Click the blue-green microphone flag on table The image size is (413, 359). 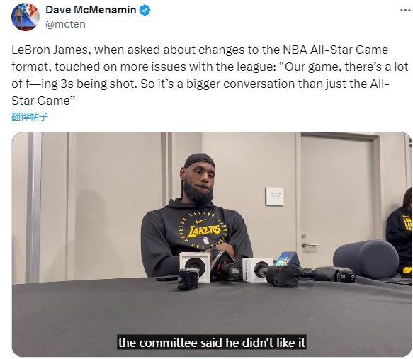click(x=287, y=259)
